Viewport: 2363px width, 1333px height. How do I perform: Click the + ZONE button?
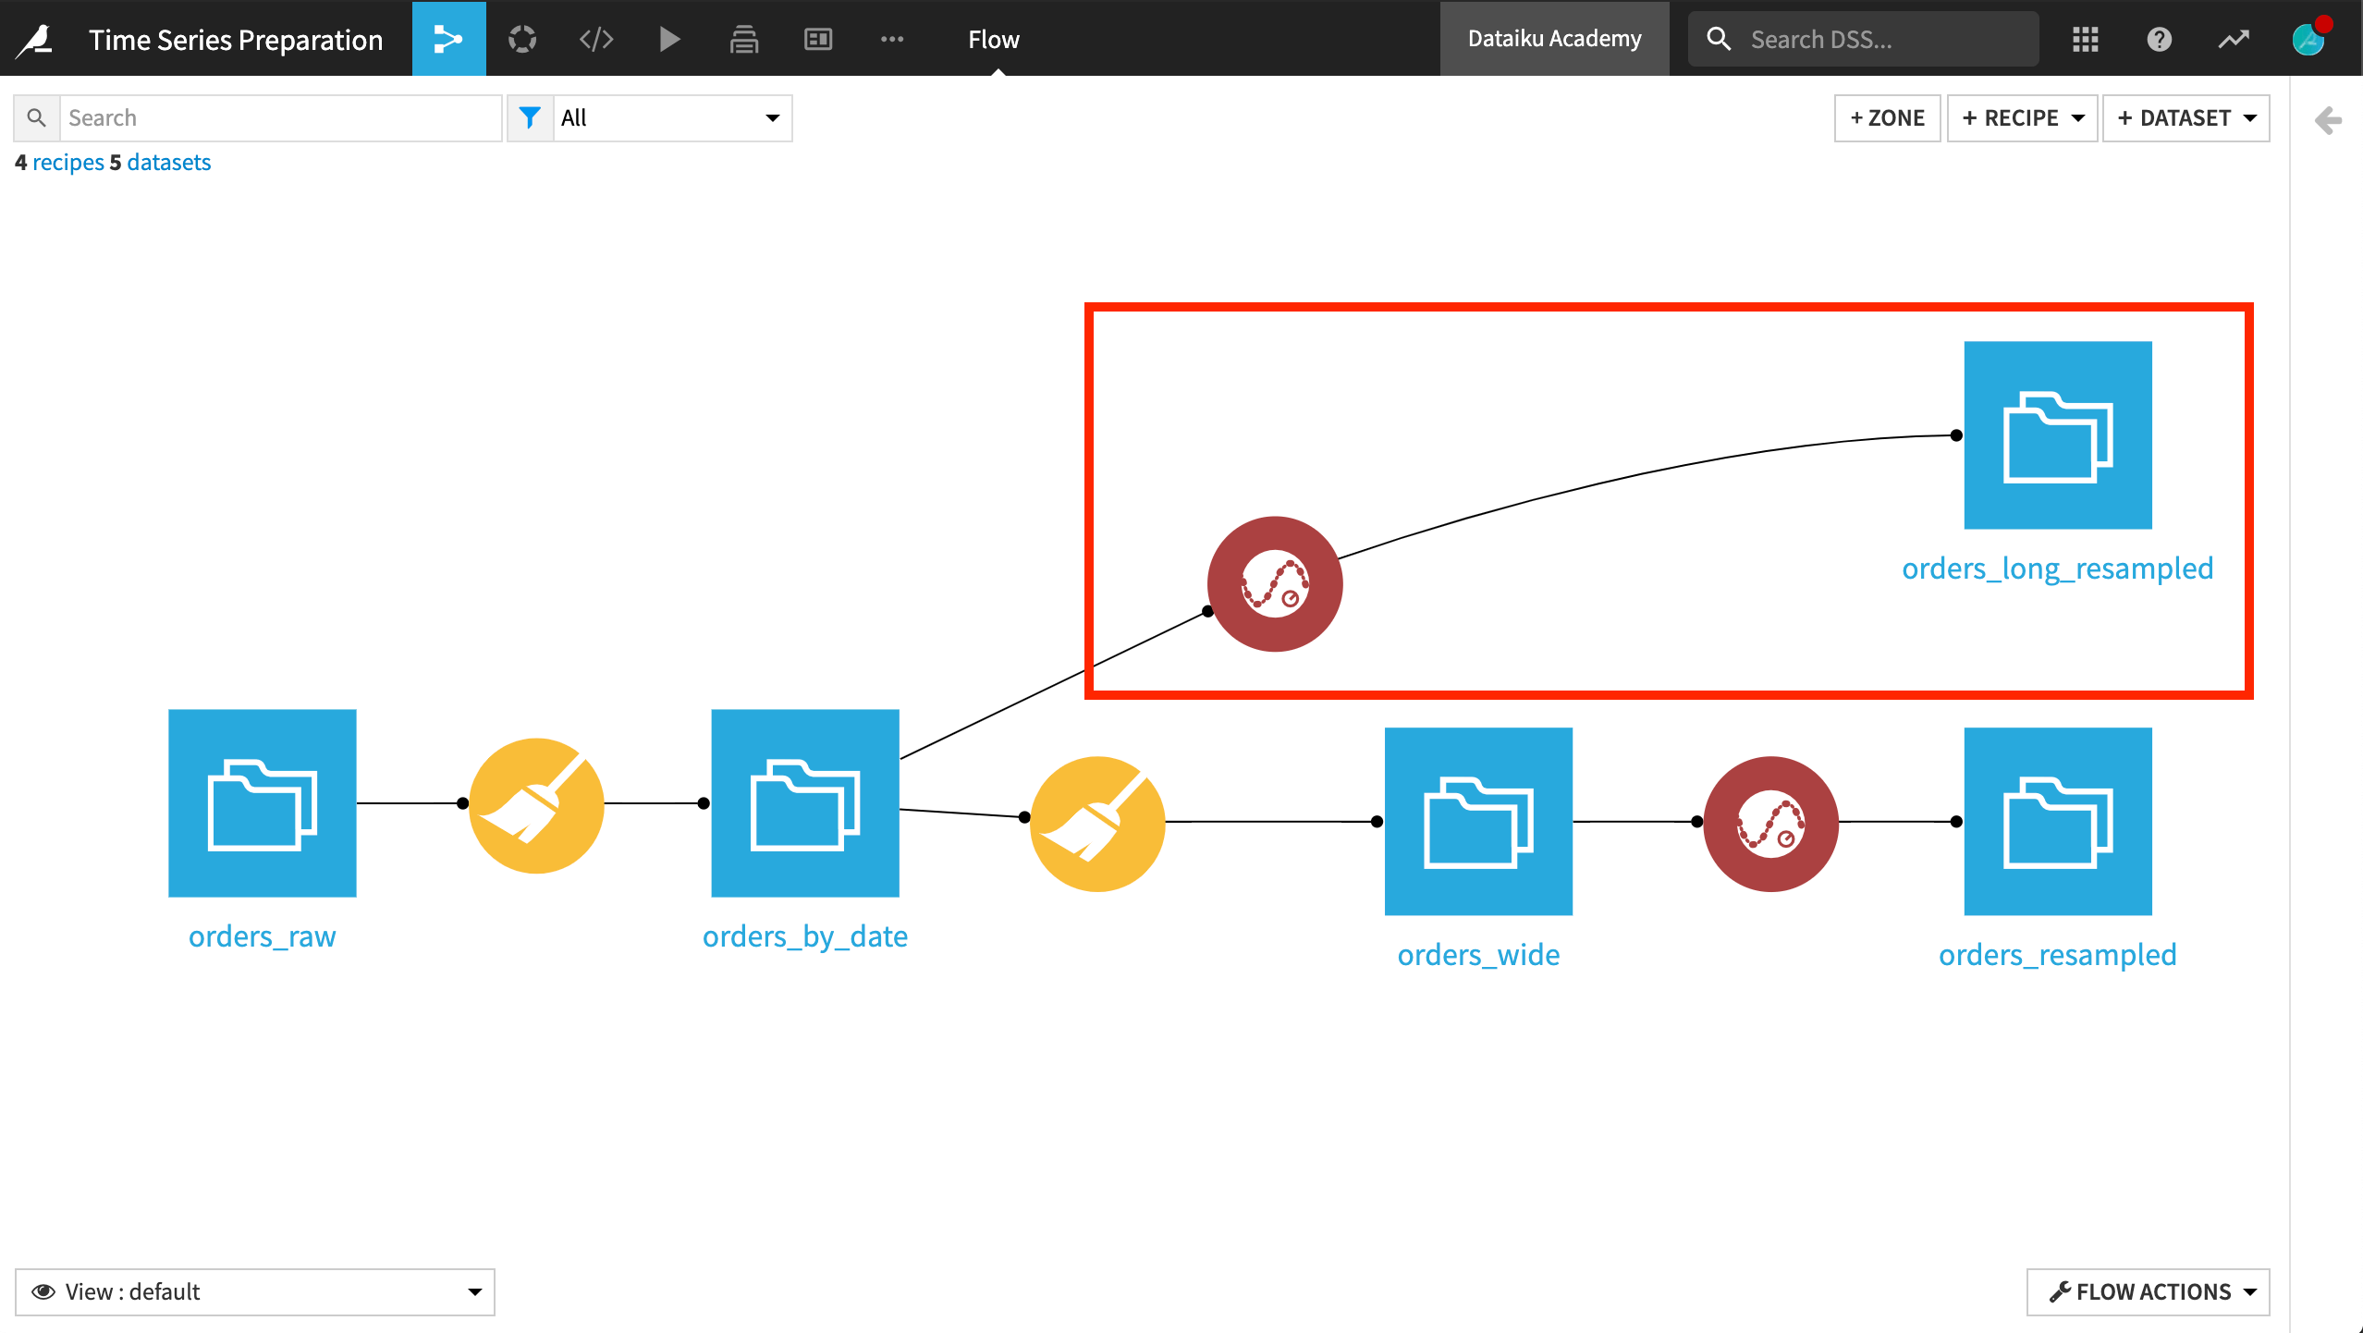[1887, 118]
